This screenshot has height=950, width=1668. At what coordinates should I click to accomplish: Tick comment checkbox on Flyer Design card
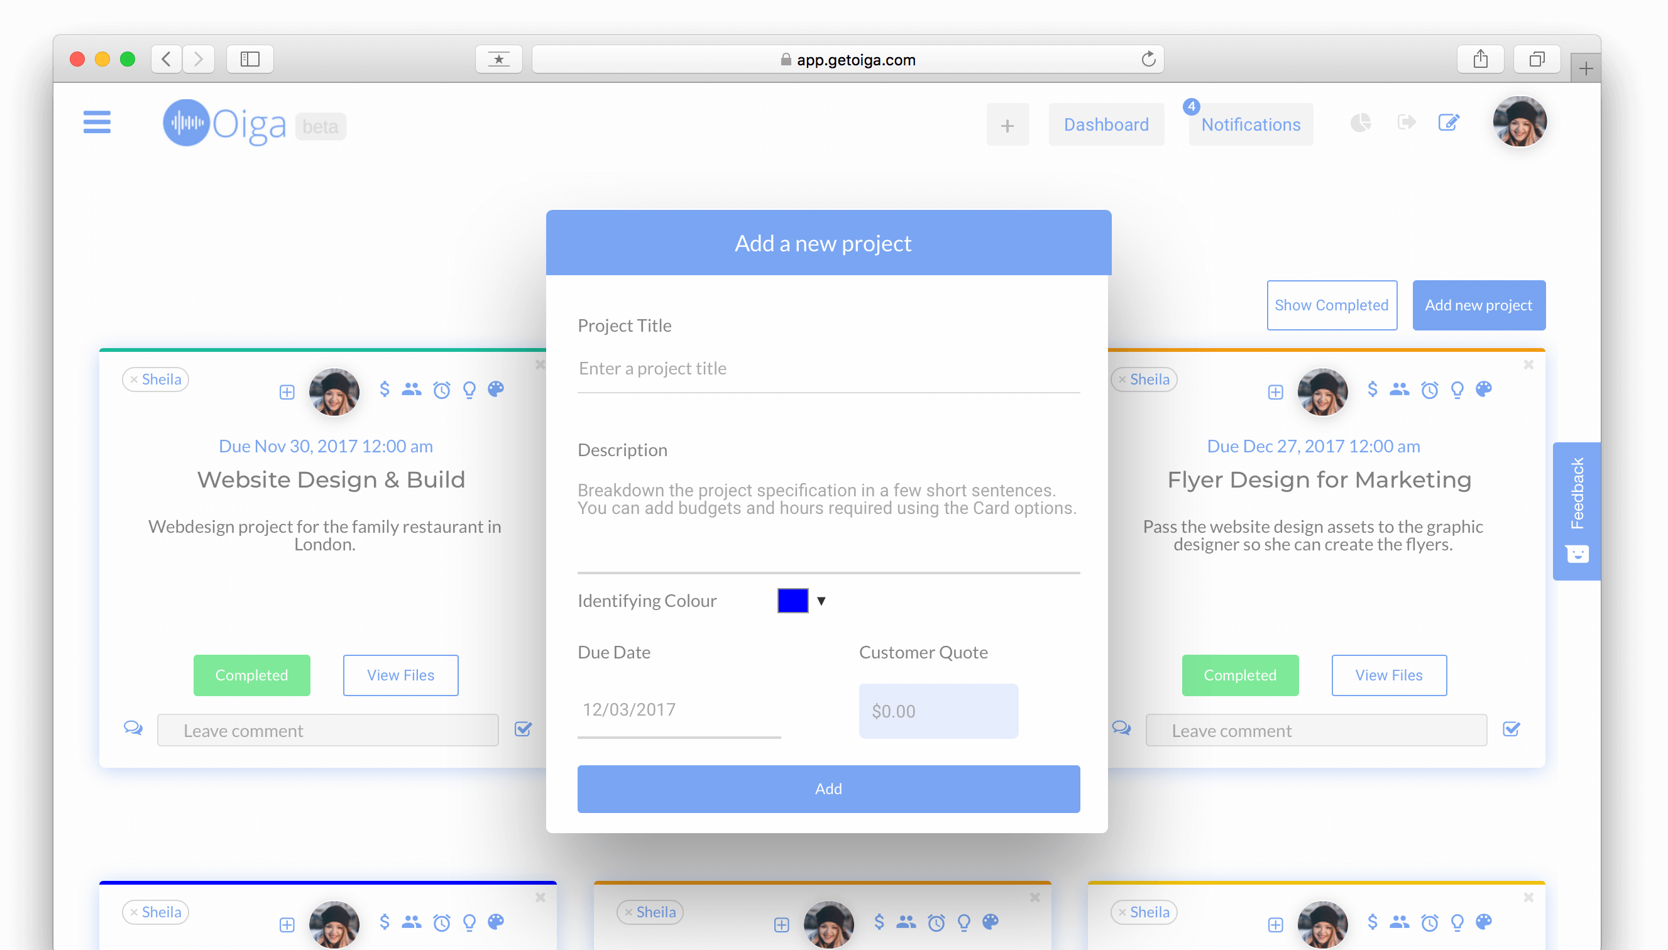(x=1512, y=729)
